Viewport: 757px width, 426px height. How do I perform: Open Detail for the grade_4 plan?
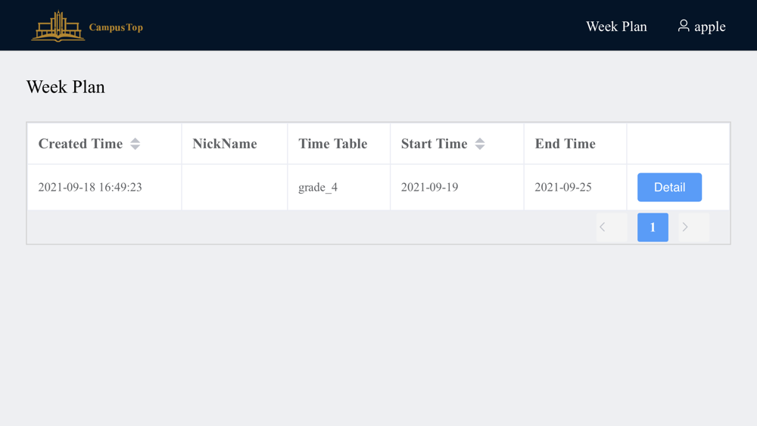669,187
